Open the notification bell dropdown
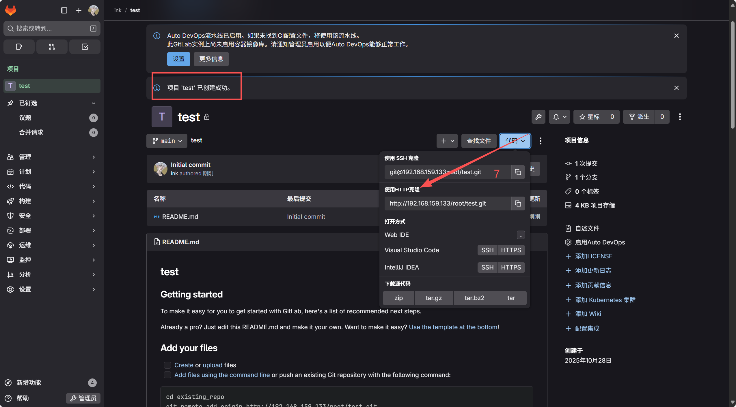 (559, 117)
